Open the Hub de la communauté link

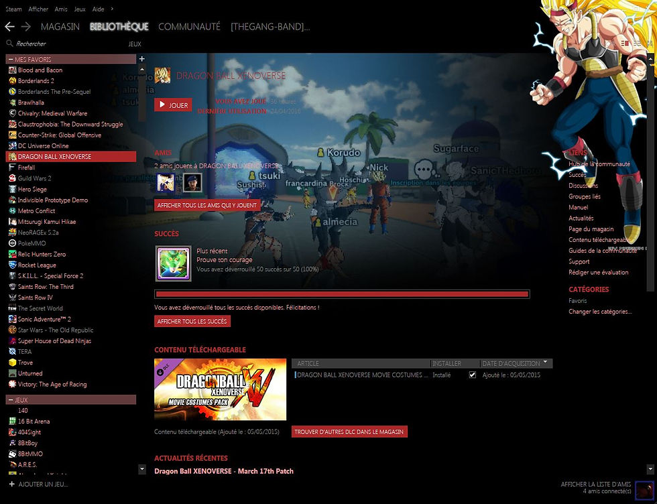click(x=599, y=164)
